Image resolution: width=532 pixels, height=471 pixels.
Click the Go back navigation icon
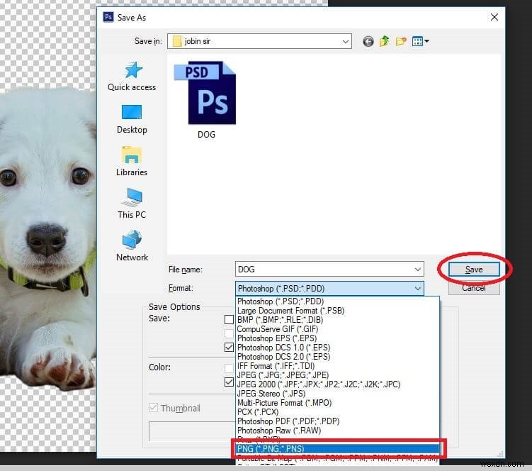(368, 41)
